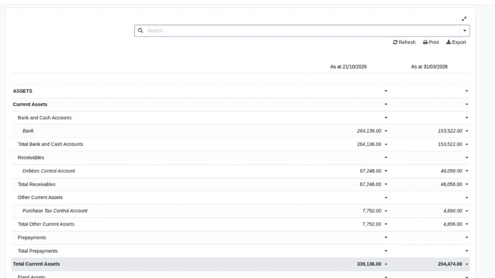Click the Other Current Assets label

tap(40, 197)
